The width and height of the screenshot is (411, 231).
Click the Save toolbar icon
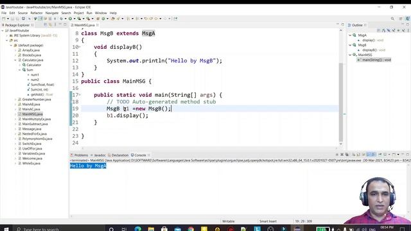(13, 19)
